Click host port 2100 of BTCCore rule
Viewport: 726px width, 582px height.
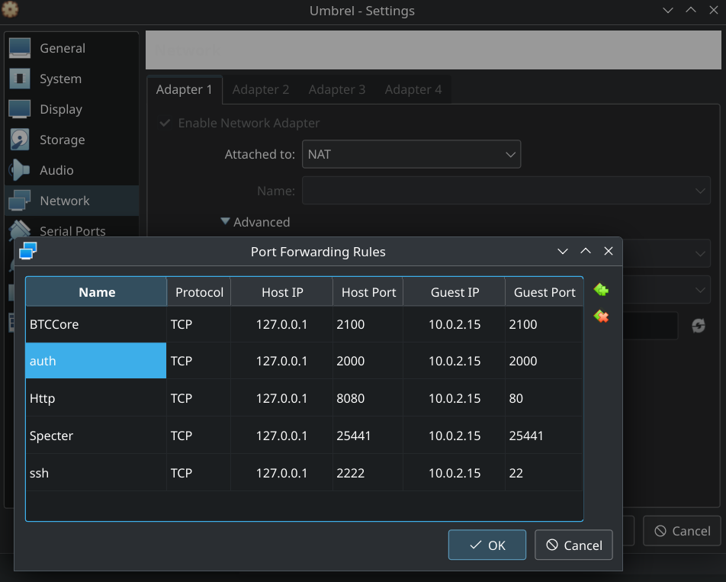[368, 324]
